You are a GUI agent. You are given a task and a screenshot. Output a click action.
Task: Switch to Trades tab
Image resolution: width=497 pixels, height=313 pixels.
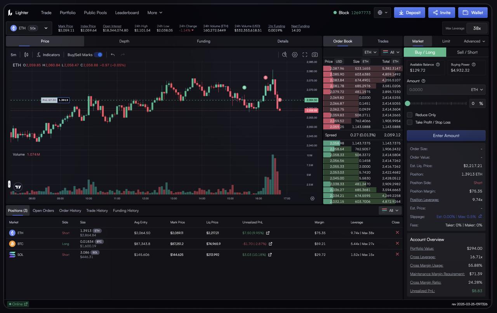383,41
